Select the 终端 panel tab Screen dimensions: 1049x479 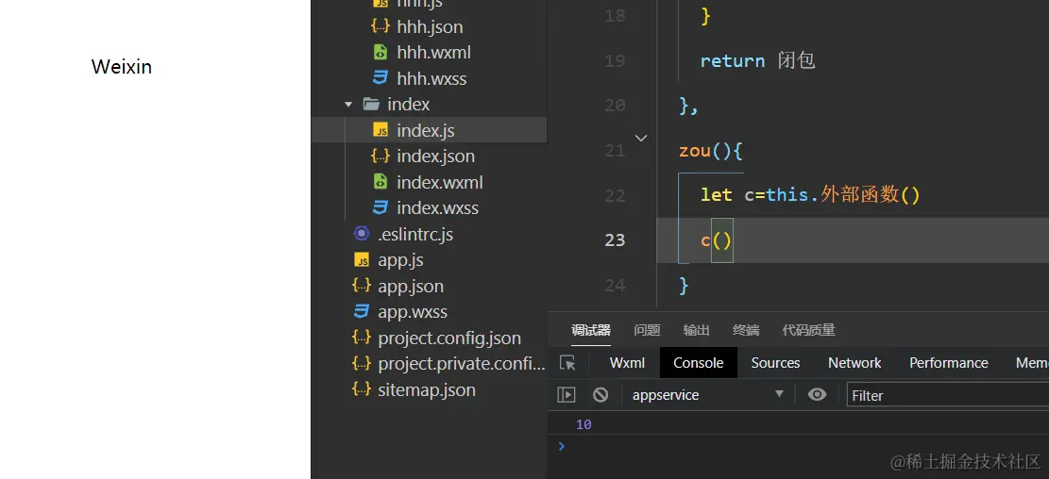tap(746, 330)
